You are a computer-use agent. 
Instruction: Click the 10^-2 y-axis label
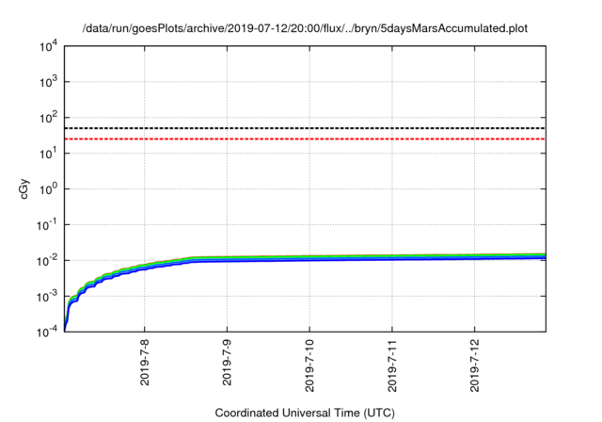point(48,261)
